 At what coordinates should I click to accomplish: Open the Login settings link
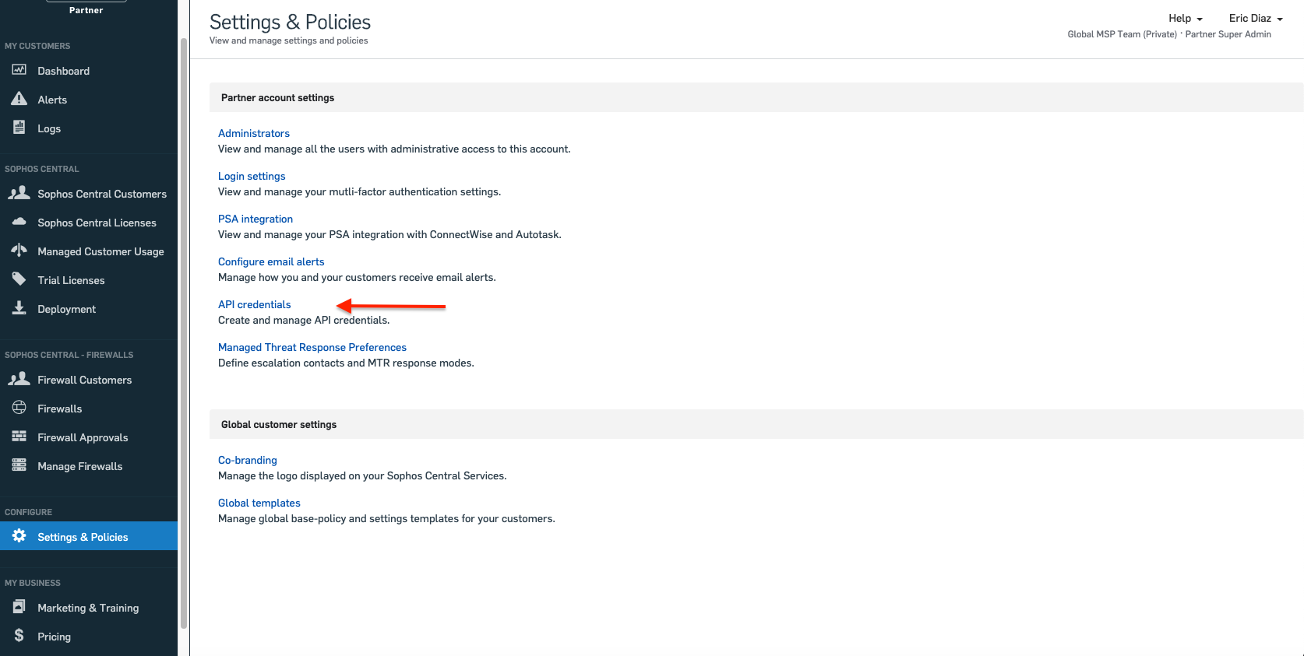pyautogui.click(x=252, y=176)
